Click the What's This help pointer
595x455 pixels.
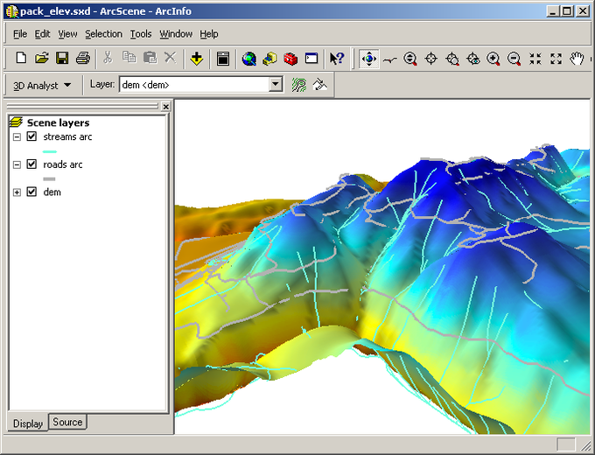pyautogui.click(x=337, y=59)
